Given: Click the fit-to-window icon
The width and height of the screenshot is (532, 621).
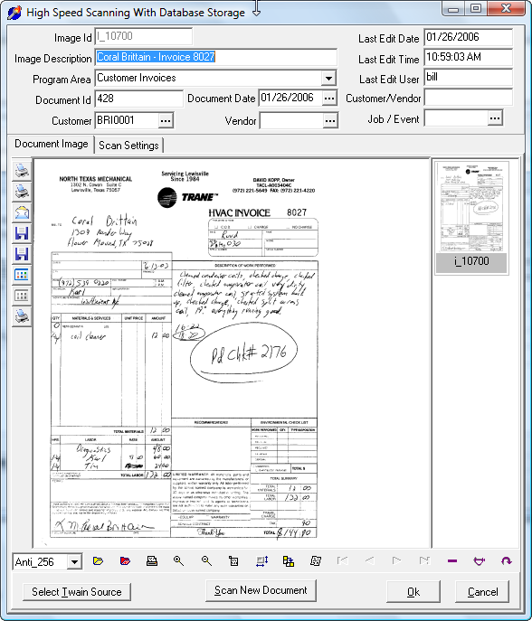Looking at the screenshot, I should pyautogui.click(x=233, y=560).
